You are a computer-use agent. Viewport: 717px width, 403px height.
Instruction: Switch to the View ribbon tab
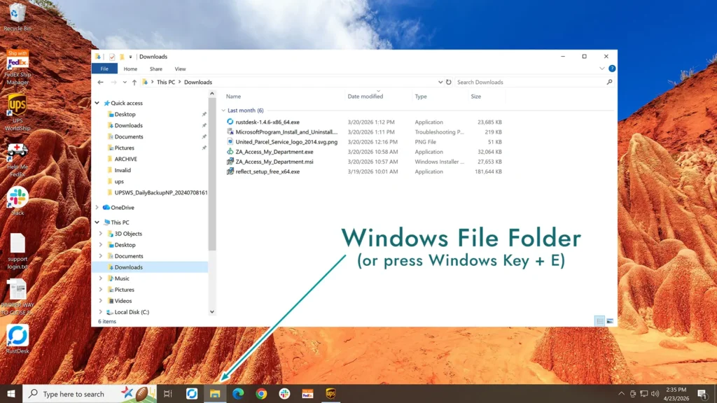(180, 69)
